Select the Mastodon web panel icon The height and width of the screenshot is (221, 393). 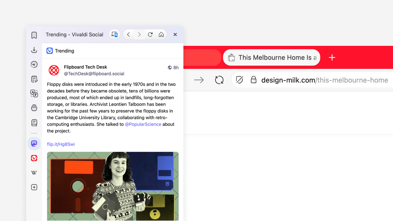point(34,143)
